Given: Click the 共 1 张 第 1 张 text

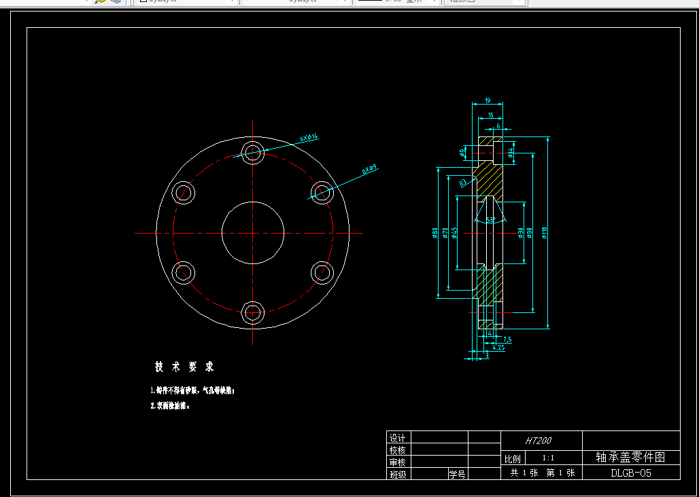Looking at the screenshot, I should [543, 473].
